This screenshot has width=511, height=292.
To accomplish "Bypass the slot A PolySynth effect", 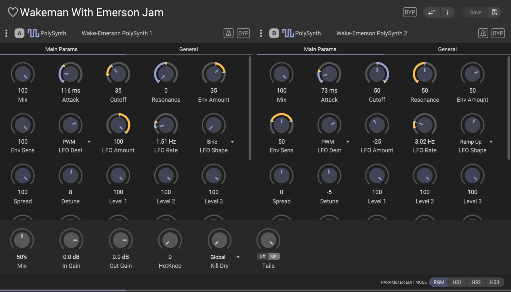I will tap(243, 33).
